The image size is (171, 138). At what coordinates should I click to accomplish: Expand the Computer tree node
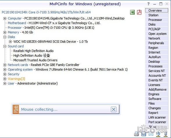coord(5,18)
